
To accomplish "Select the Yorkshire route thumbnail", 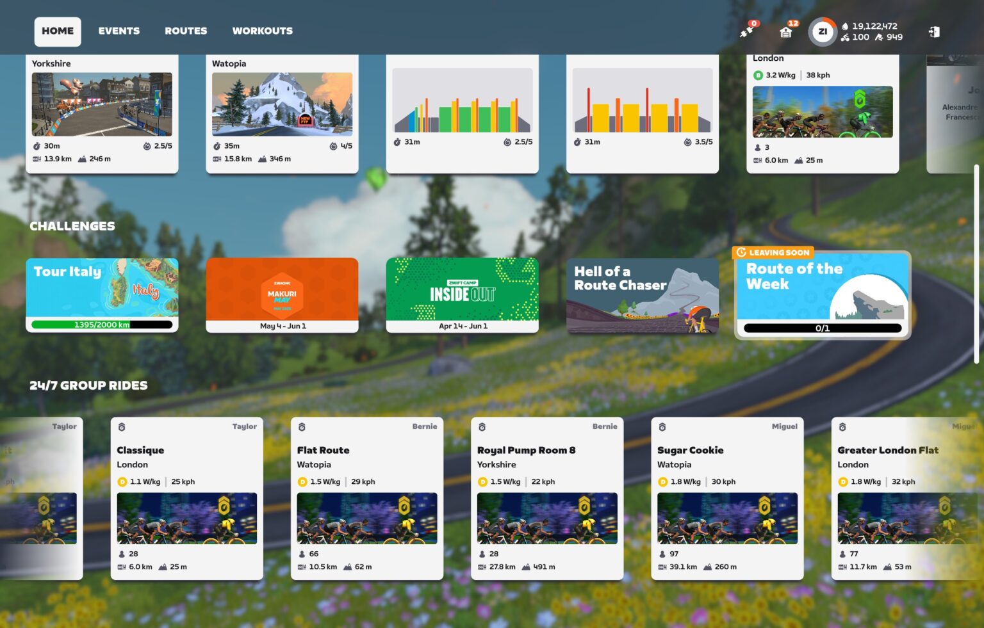I will 102,104.
